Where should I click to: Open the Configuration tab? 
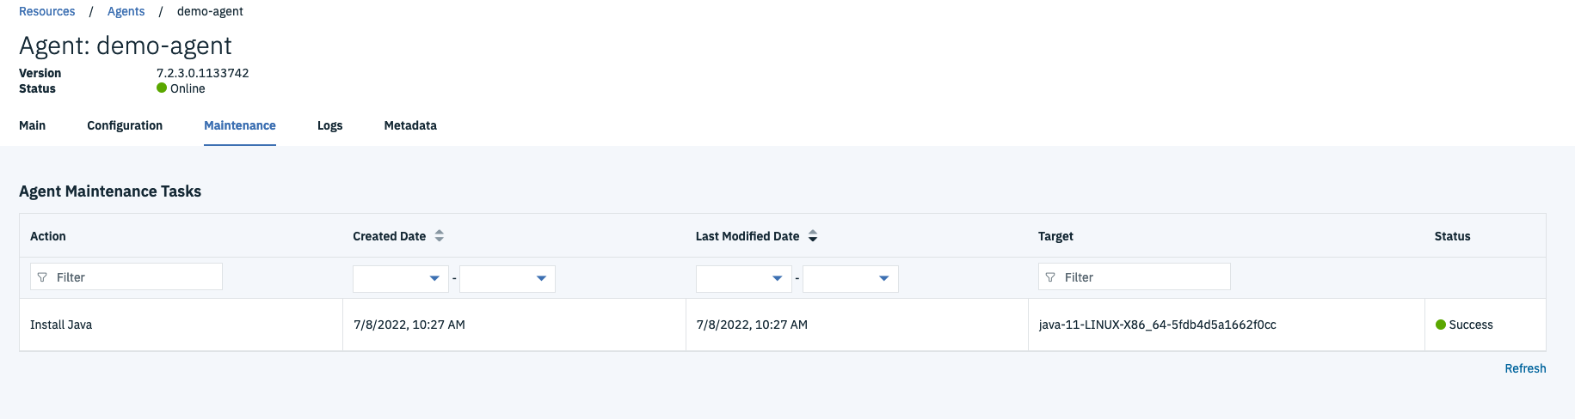(x=125, y=125)
